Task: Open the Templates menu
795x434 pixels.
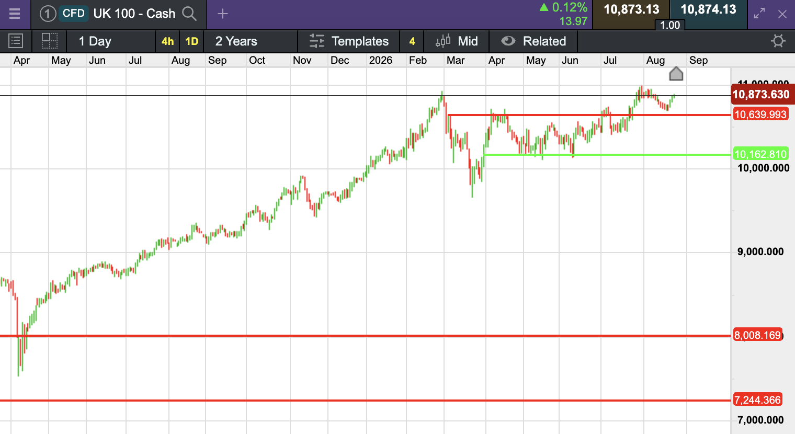Action: tap(349, 41)
